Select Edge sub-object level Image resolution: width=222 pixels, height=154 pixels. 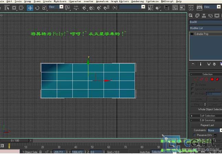click(x=201, y=79)
